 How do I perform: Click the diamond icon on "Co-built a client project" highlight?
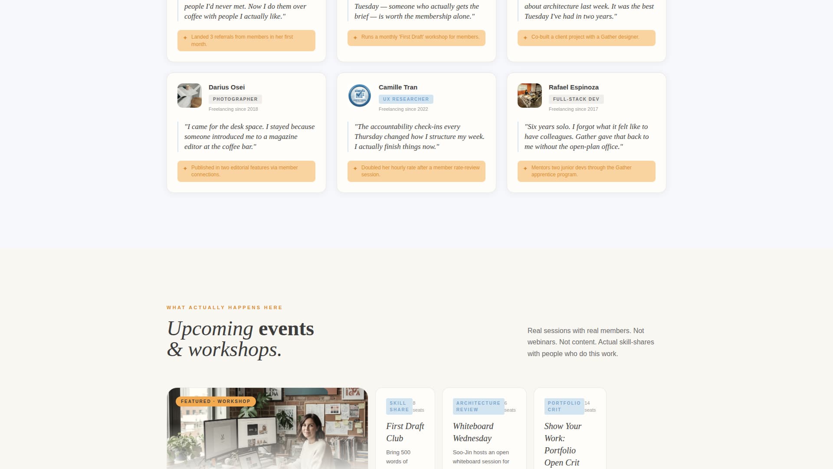pyautogui.click(x=526, y=38)
